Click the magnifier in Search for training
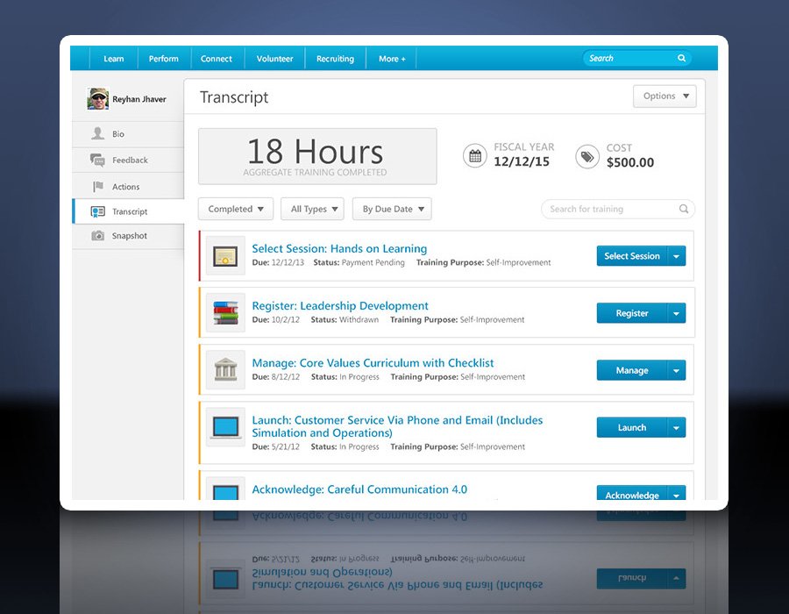The width and height of the screenshot is (789, 614). click(x=683, y=209)
